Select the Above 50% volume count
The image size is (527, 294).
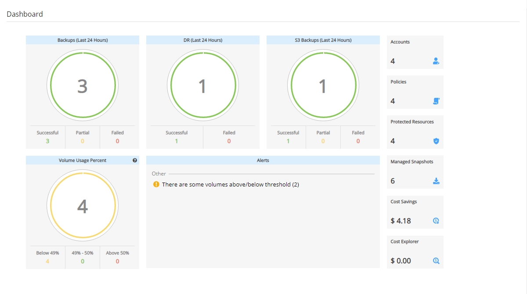pos(117,262)
